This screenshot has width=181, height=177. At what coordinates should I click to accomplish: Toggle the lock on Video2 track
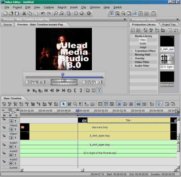[4, 127]
